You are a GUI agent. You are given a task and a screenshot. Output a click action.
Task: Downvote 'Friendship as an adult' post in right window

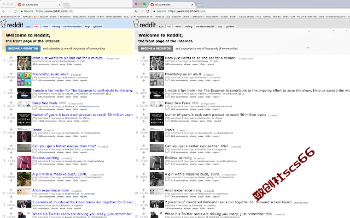pos(143,80)
